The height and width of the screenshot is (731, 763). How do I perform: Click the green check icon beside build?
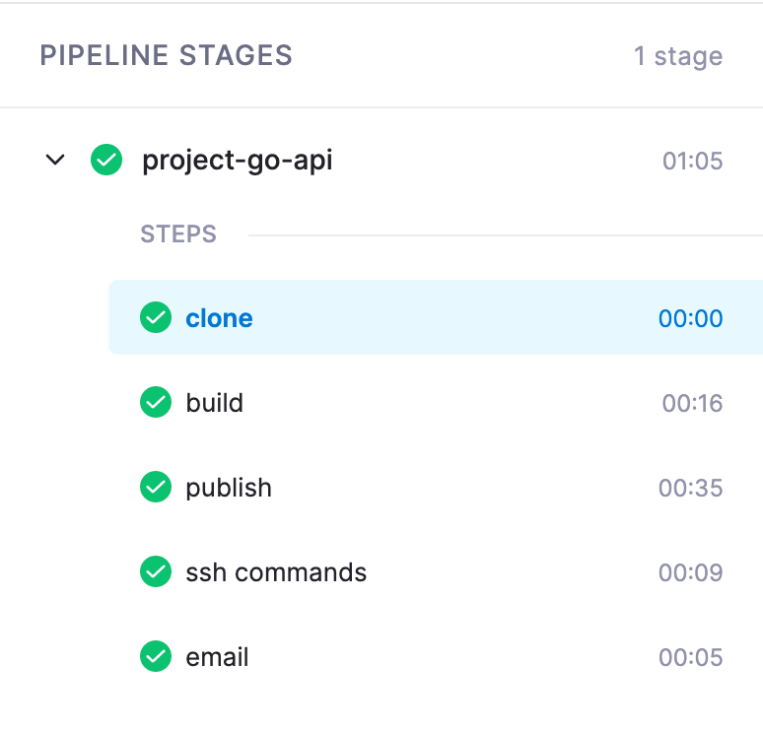point(156,403)
